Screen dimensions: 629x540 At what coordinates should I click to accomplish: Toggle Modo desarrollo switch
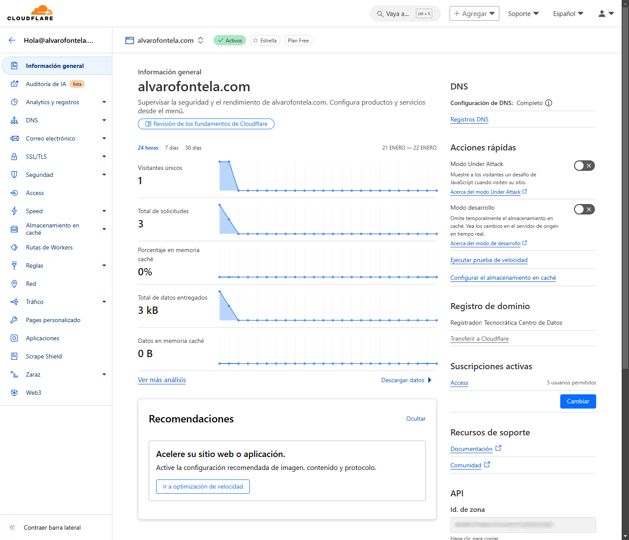click(584, 209)
